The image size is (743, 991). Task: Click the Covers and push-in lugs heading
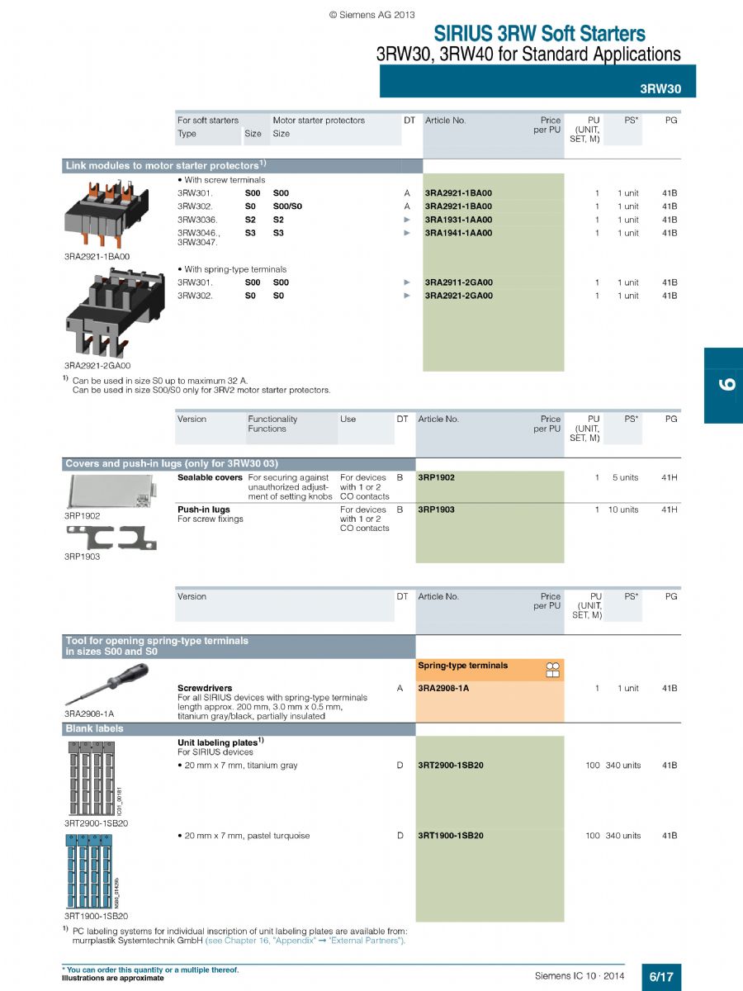pyautogui.click(x=172, y=464)
